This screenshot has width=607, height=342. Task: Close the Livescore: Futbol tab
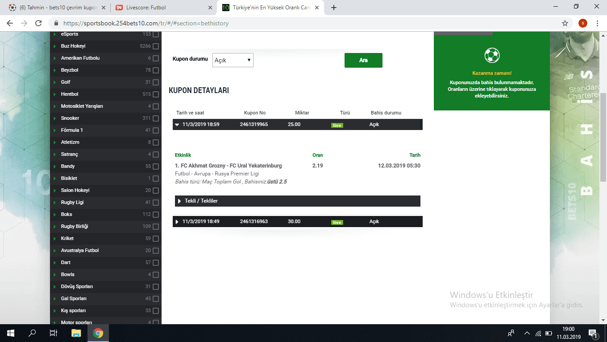point(210,8)
